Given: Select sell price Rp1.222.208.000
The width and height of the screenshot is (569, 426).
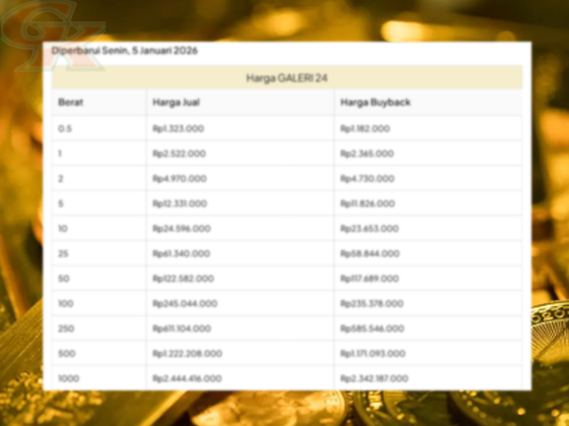Looking at the screenshot, I should pos(187,353).
